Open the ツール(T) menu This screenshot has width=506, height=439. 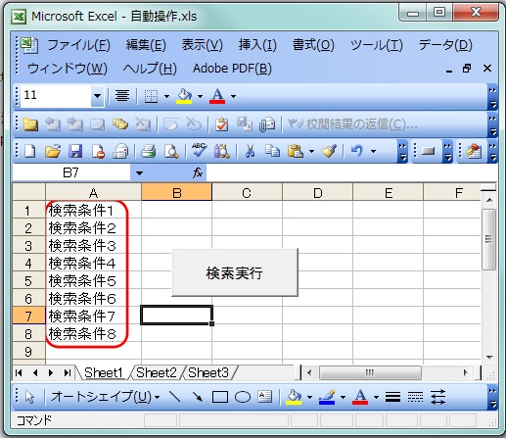(x=377, y=45)
